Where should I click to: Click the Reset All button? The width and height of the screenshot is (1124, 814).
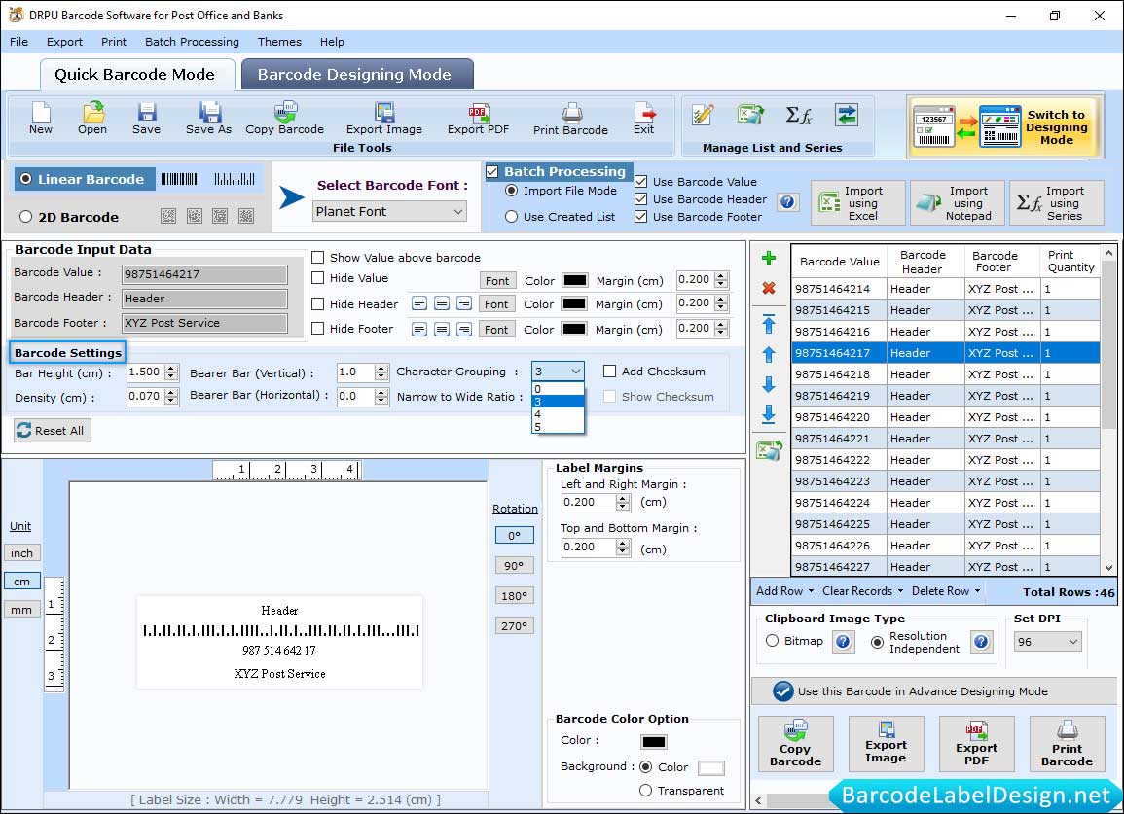click(53, 431)
